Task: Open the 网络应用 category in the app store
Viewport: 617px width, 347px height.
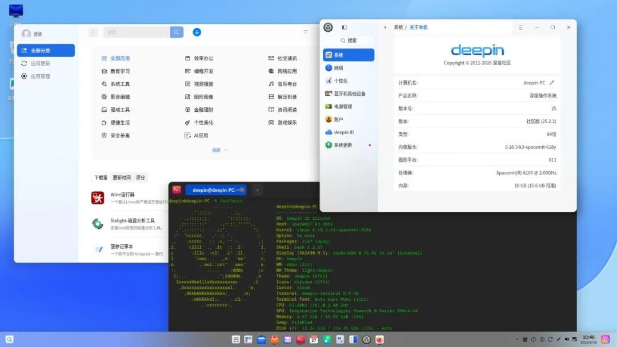Action: click(x=283, y=71)
